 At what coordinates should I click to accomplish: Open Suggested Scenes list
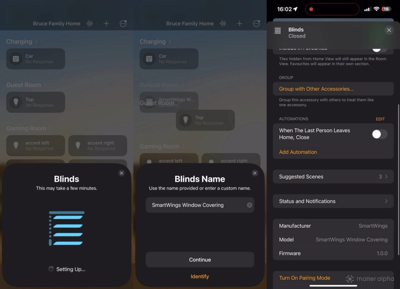[x=333, y=177]
